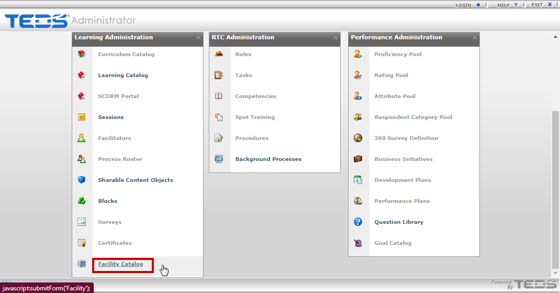Collapse the Performance Administration panel
This screenshot has width=560, height=293.
point(475,38)
